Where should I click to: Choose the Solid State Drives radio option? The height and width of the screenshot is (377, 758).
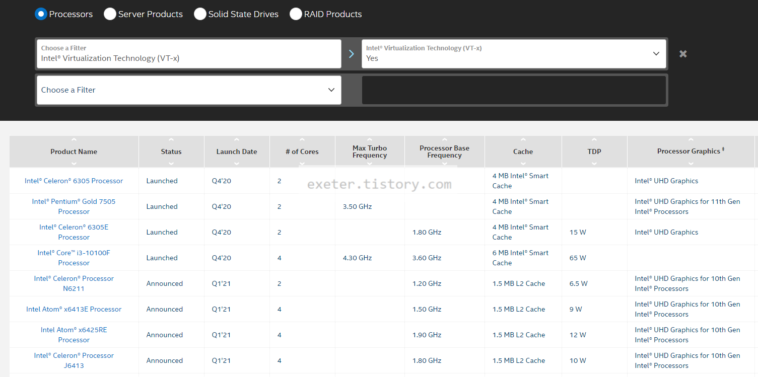[200, 14]
